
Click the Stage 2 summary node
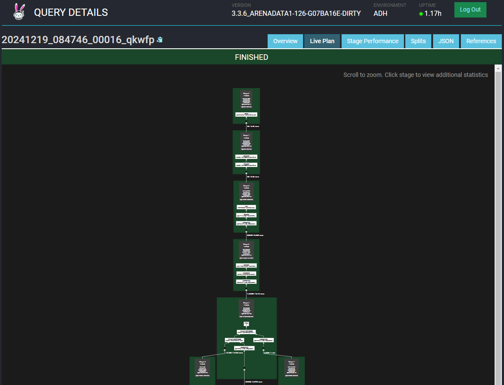click(x=246, y=192)
